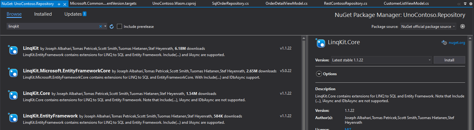Open the OrderDetailViewModel.cs tab
474x130 pixels.
tap(286, 4)
